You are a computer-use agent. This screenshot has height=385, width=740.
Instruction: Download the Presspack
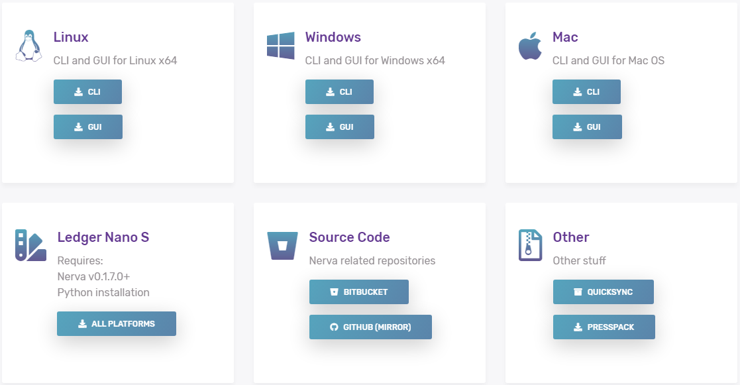[x=604, y=327]
